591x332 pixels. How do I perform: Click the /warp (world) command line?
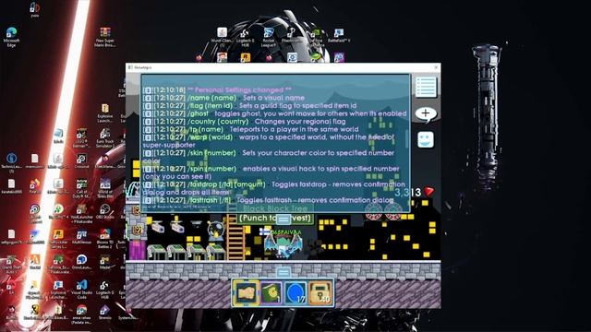tap(269, 141)
